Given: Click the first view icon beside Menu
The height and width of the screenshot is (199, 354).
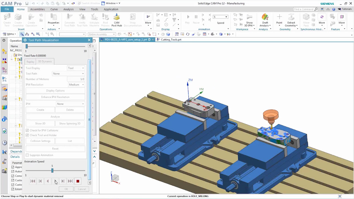Looking at the screenshot, I should pos(22,34).
